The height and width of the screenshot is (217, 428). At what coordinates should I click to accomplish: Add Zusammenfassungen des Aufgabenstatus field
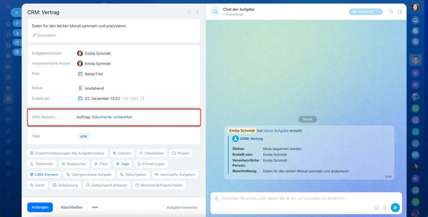coord(68,153)
